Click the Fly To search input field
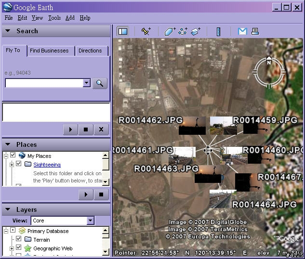 click(x=44, y=83)
